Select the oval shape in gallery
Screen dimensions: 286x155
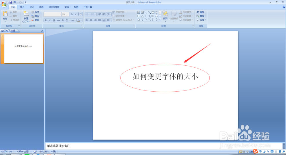(x=156, y=12)
